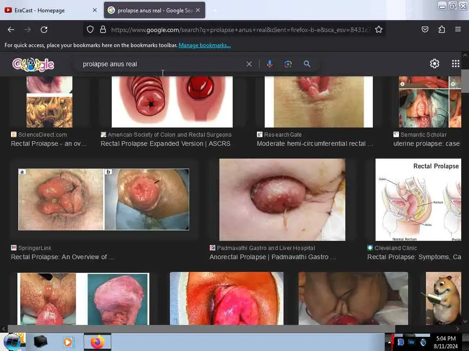Open the Pocket save icon
Viewport: 469px width, 351px height.
(x=425, y=29)
